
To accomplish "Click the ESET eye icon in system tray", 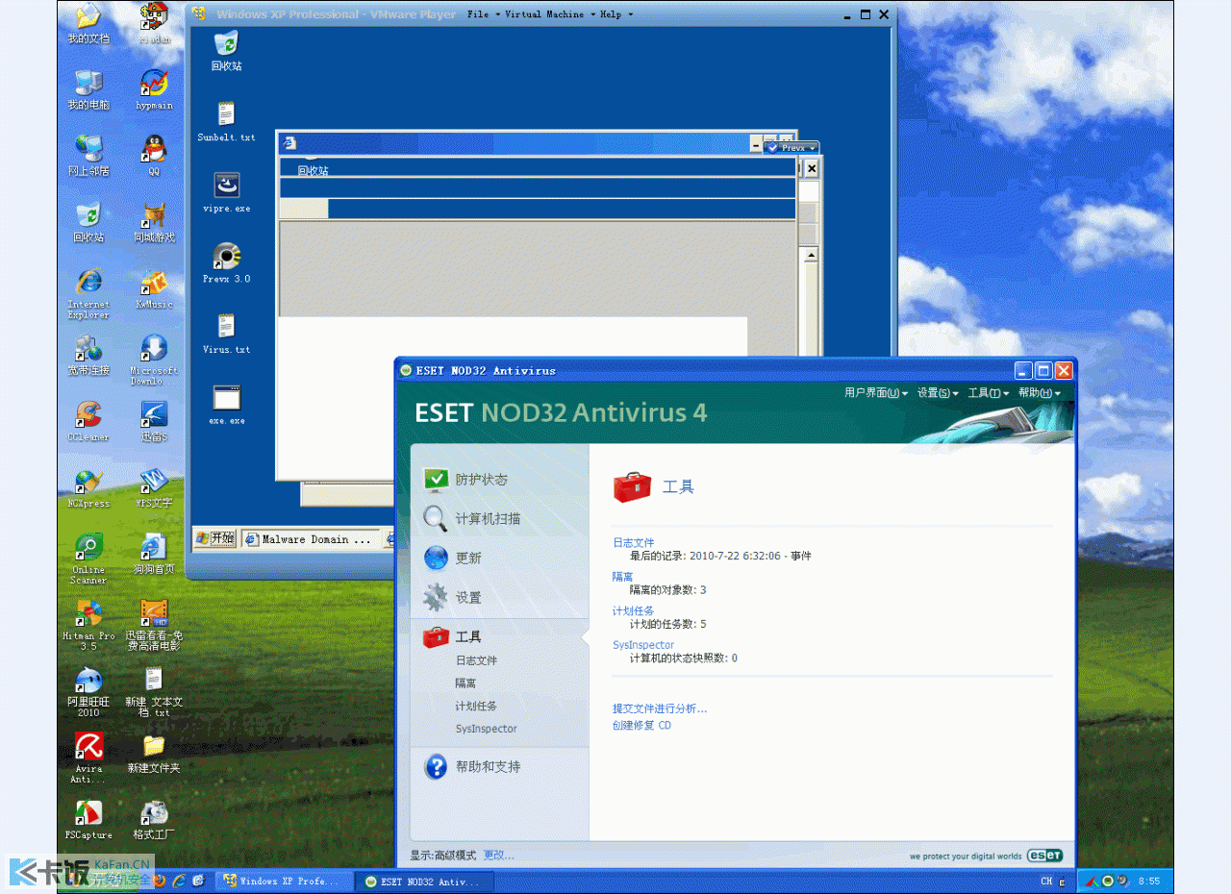I will pos(1108,881).
